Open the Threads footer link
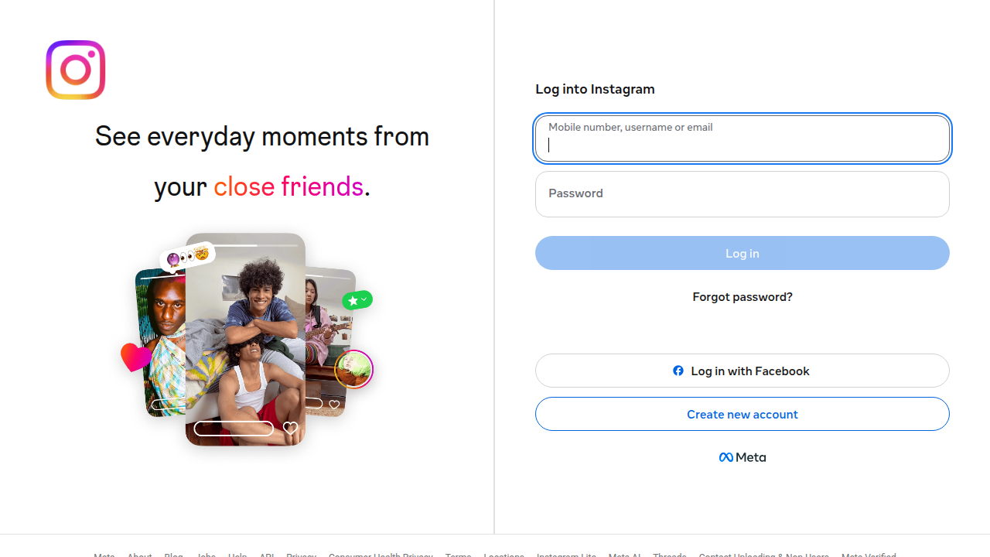 670,555
